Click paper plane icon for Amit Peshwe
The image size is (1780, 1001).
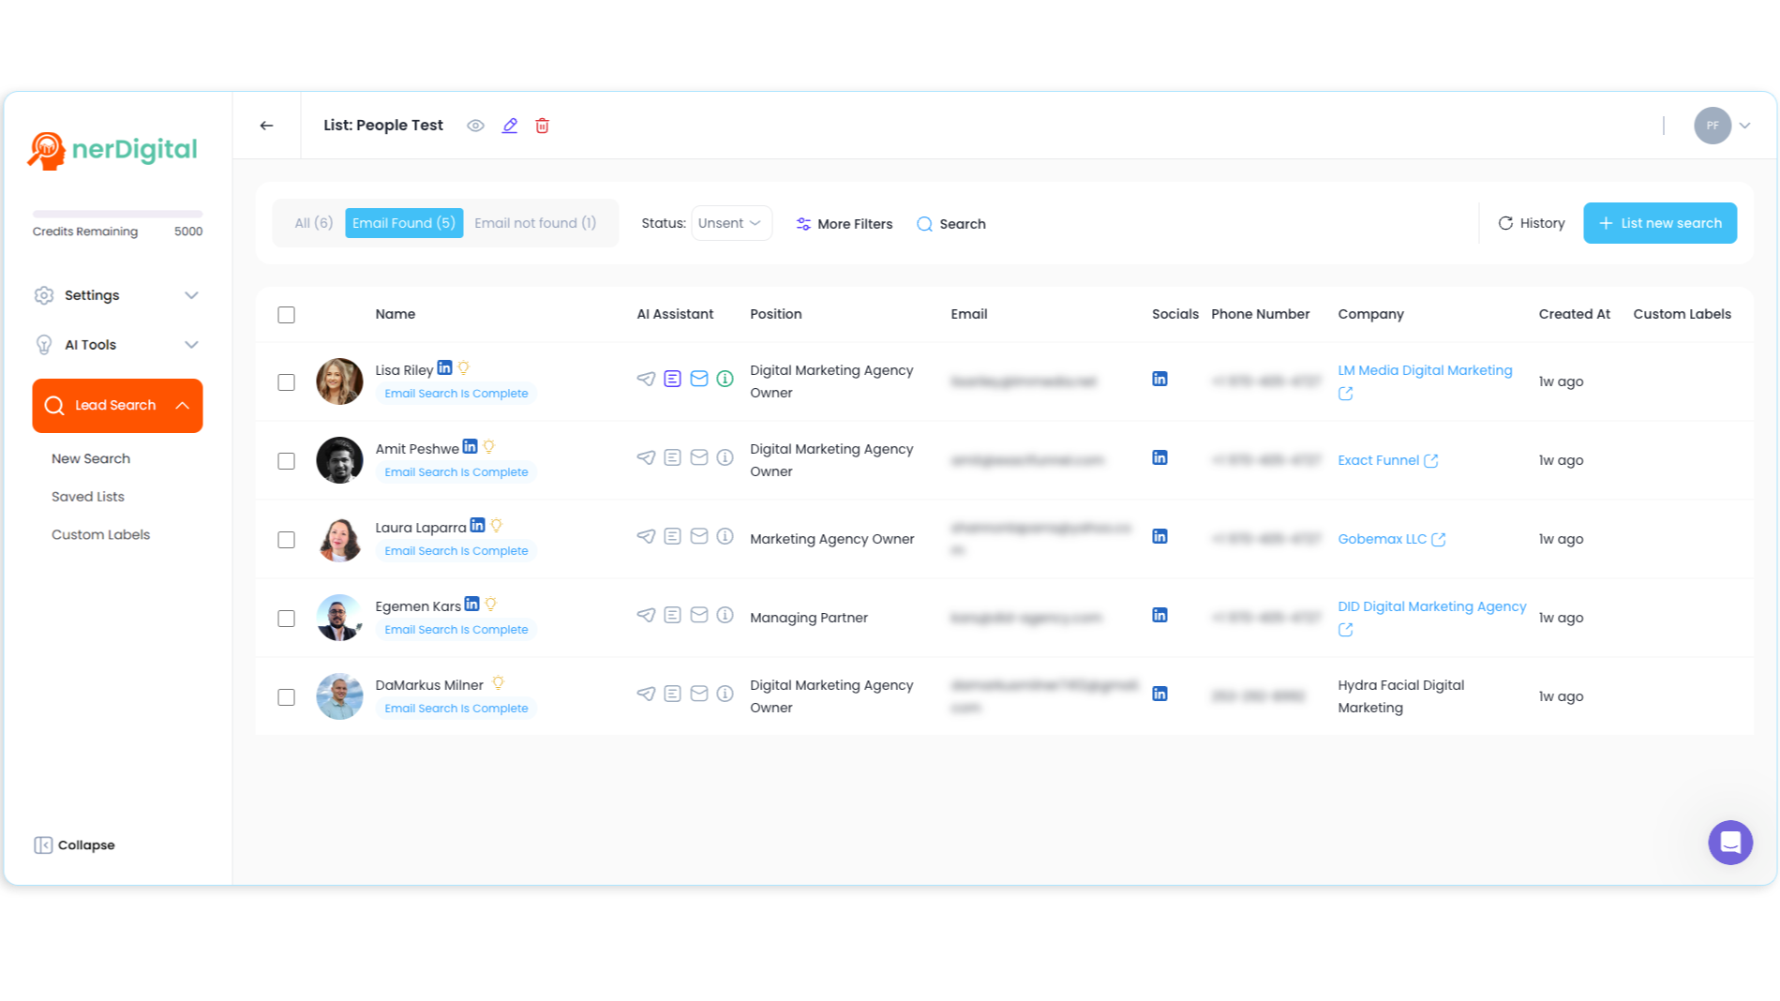pyautogui.click(x=646, y=457)
